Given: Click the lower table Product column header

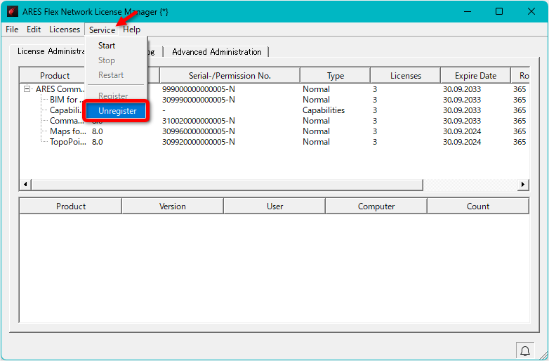Looking at the screenshot, I should coord(71,206).
